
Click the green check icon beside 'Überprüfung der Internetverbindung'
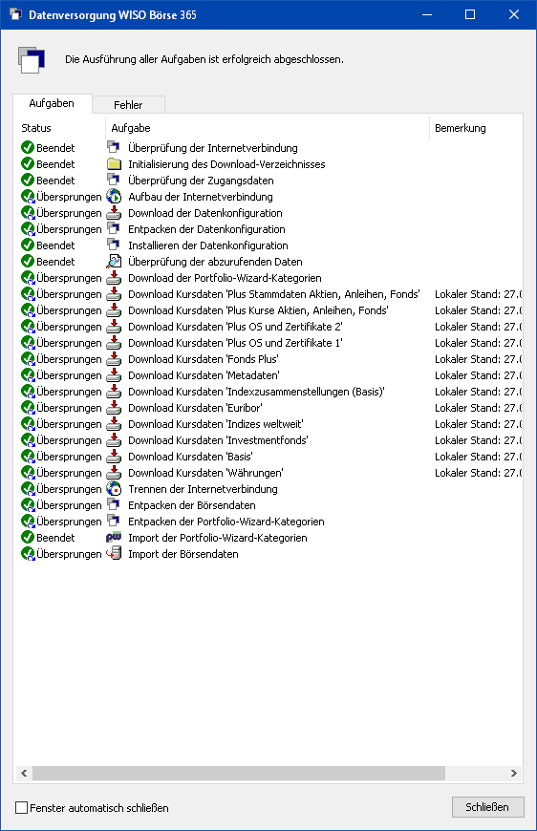point(28,148)
